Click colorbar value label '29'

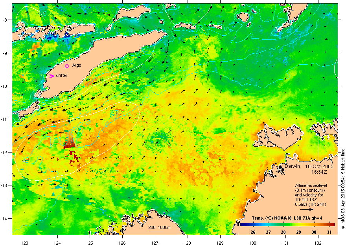[298, 232]
